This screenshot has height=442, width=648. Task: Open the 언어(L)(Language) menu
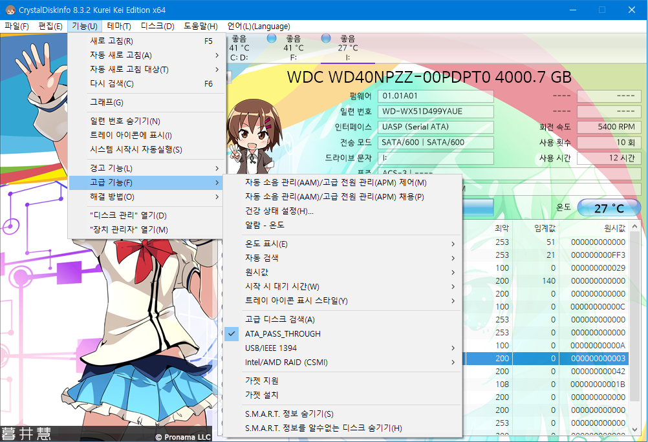(x=259, y=26)
